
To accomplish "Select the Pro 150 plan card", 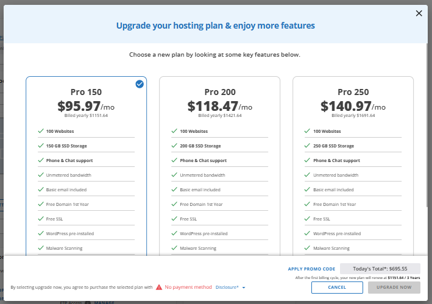I will (87, 166).
